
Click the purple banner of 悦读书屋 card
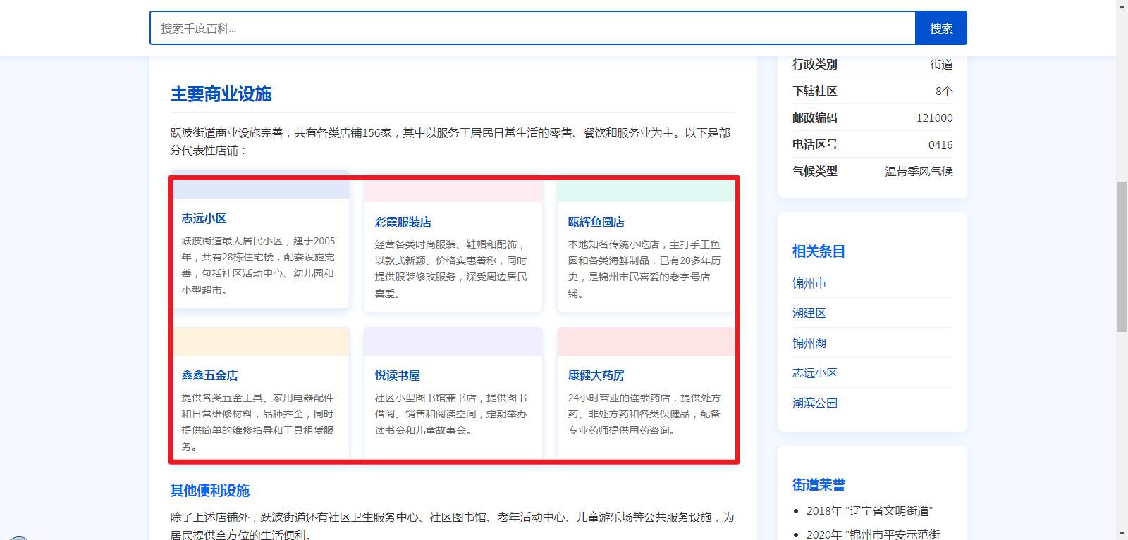point(453,341)
